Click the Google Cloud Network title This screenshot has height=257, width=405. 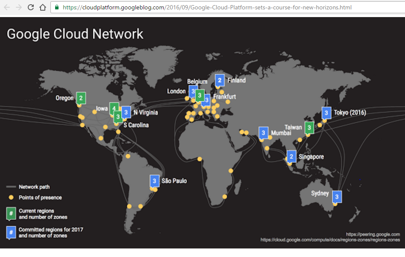coord(75,34)
